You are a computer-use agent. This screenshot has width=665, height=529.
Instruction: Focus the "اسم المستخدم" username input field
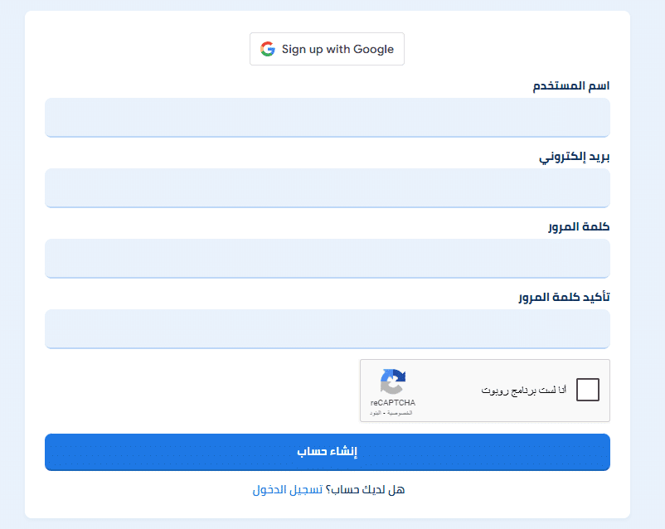327,118
